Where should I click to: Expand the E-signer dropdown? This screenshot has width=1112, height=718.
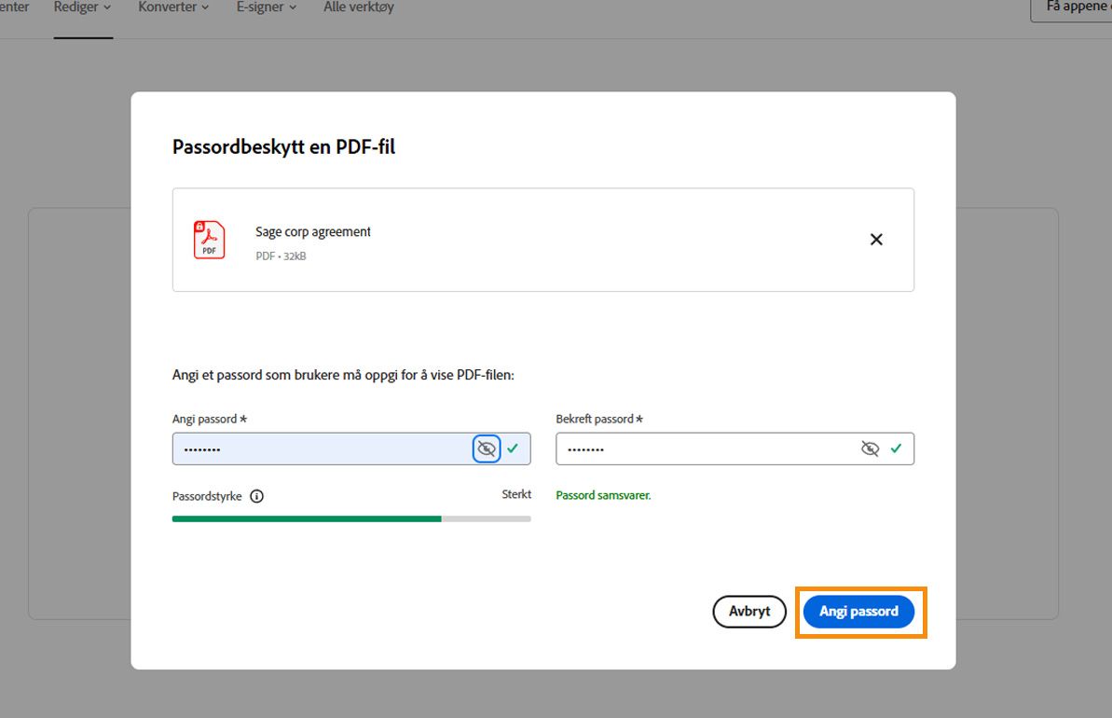click(266, 7)
